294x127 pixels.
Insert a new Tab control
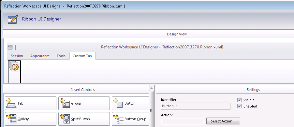tap(31, 103)
